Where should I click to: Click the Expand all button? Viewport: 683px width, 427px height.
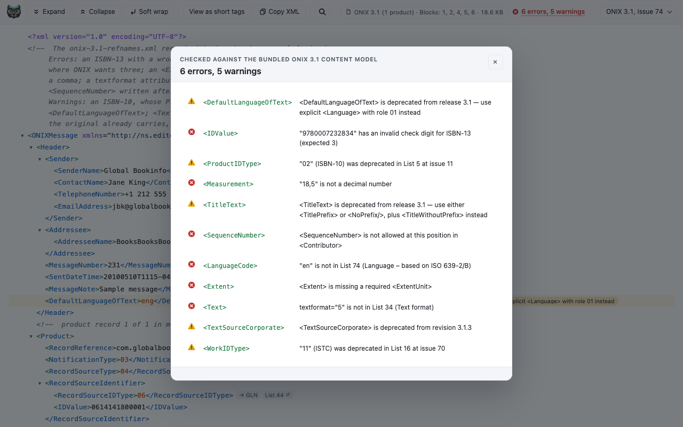click(49, 12)
